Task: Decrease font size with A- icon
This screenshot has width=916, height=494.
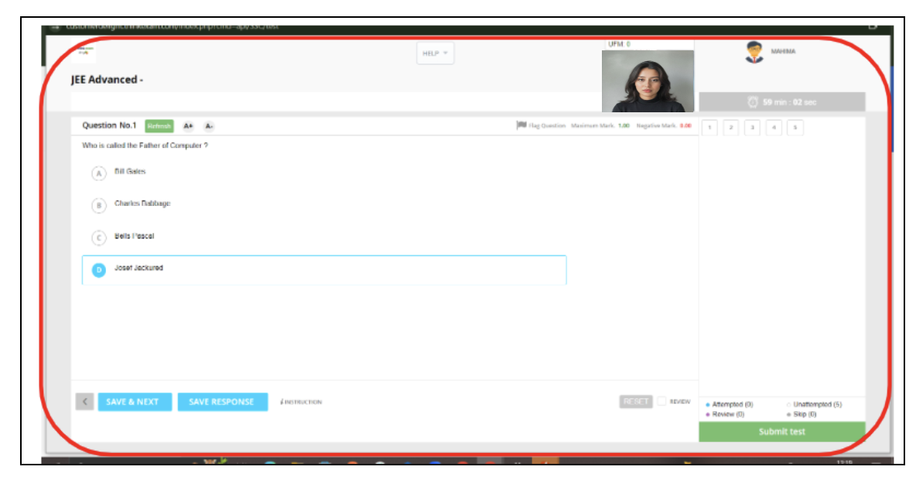Action: (x=209, y=126)
